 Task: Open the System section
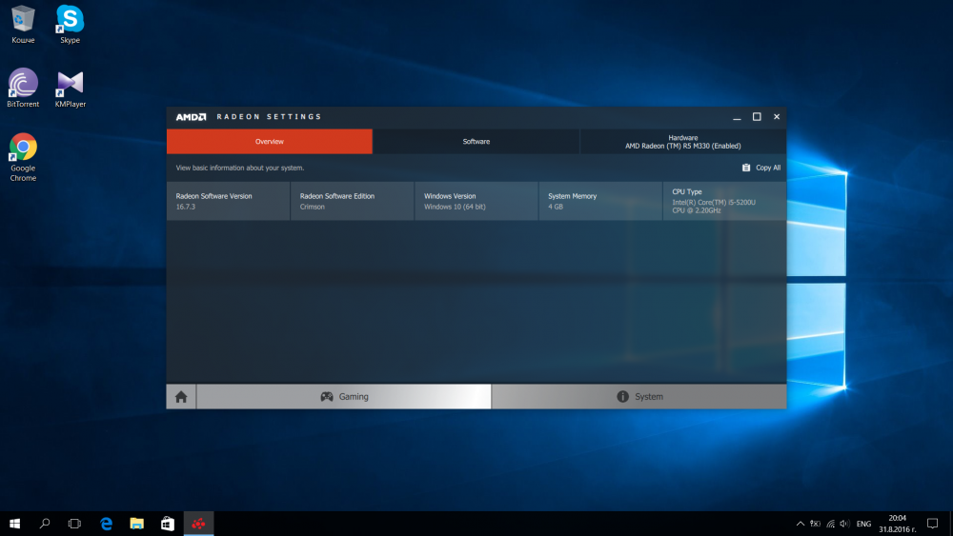(x=639, y=396)
